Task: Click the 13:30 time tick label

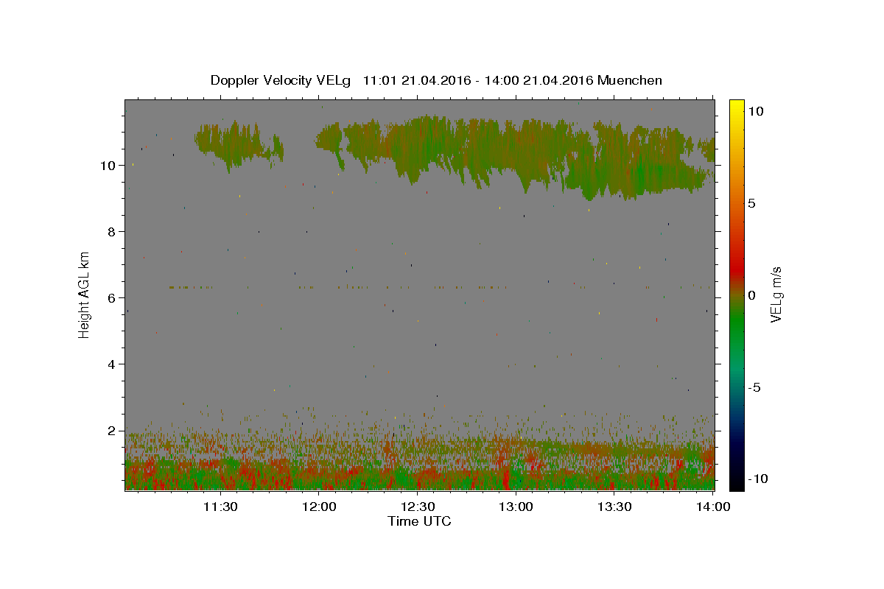Action: pyautogui.click(x=614, y=507)
